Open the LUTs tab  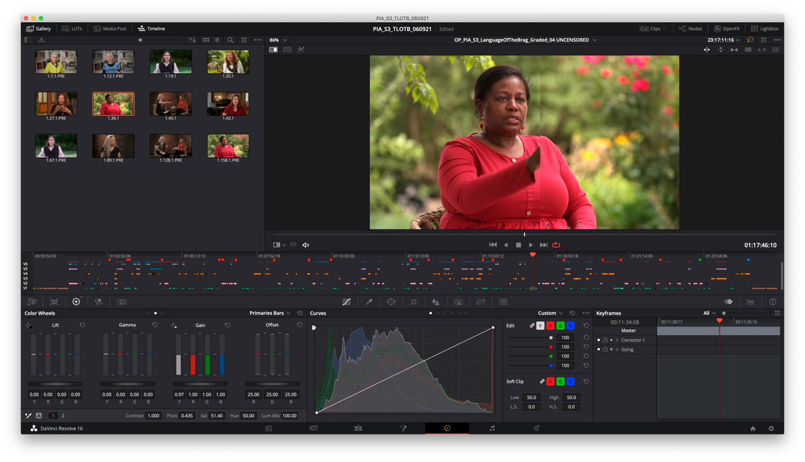72,28
